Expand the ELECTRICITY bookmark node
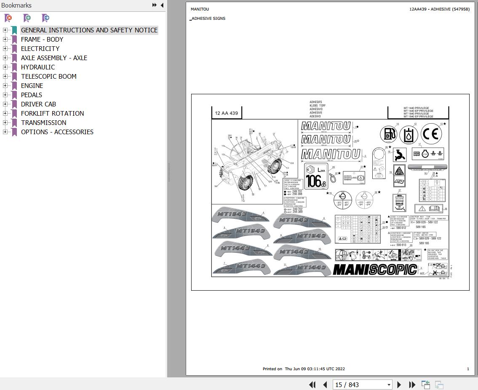Viewport: 478px width, 390px height. [x=5, y=49]
